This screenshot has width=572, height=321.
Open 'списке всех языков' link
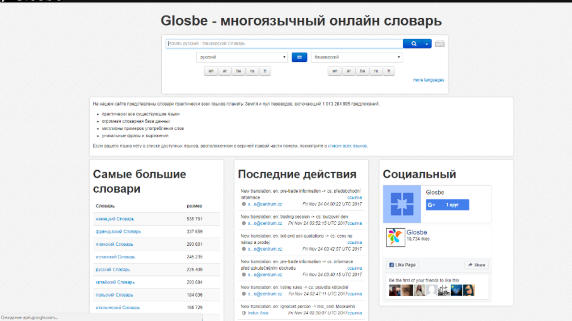(x=348, y=146)
